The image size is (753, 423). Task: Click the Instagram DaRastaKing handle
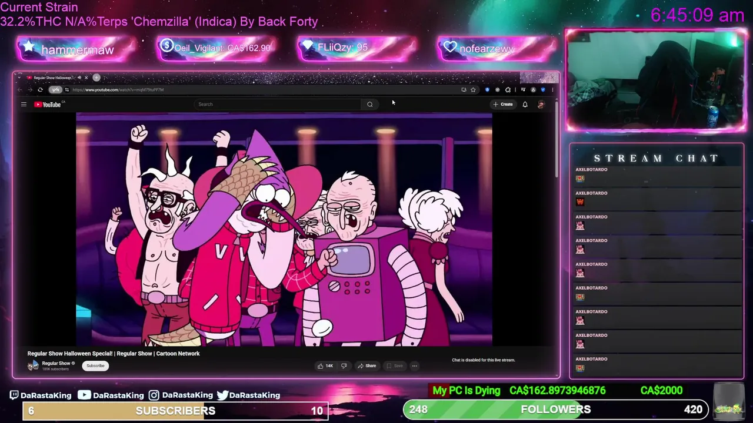[180, 395]
